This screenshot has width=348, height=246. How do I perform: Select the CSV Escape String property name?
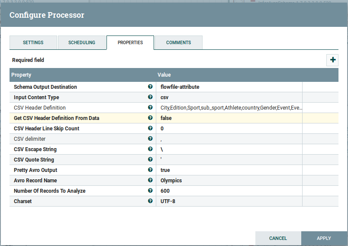[35, 149]
